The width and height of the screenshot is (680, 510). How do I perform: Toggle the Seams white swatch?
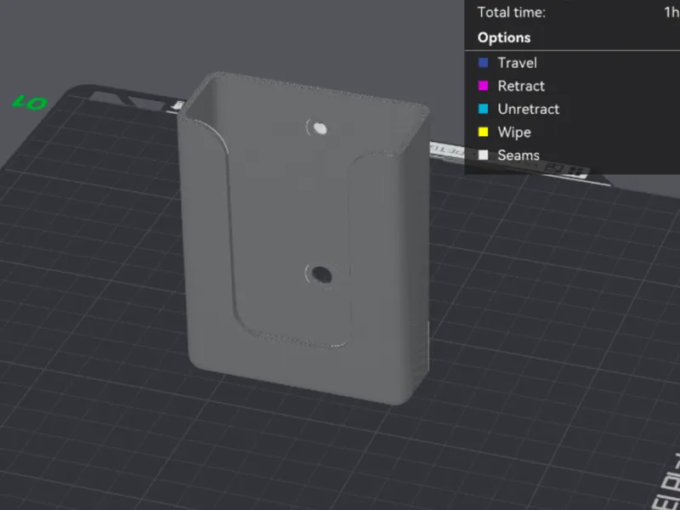point(483,156)
